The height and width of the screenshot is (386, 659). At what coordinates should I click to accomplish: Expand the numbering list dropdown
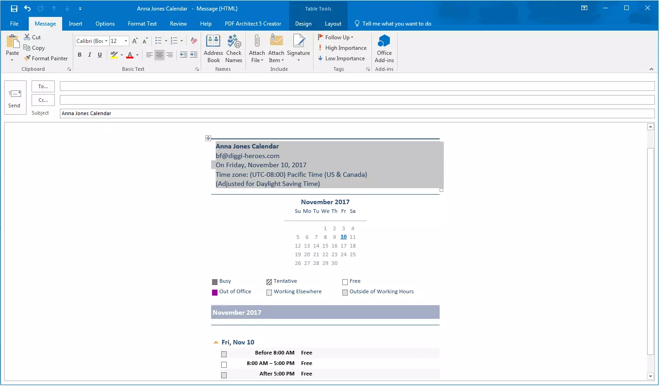click(x=181, y=41)
